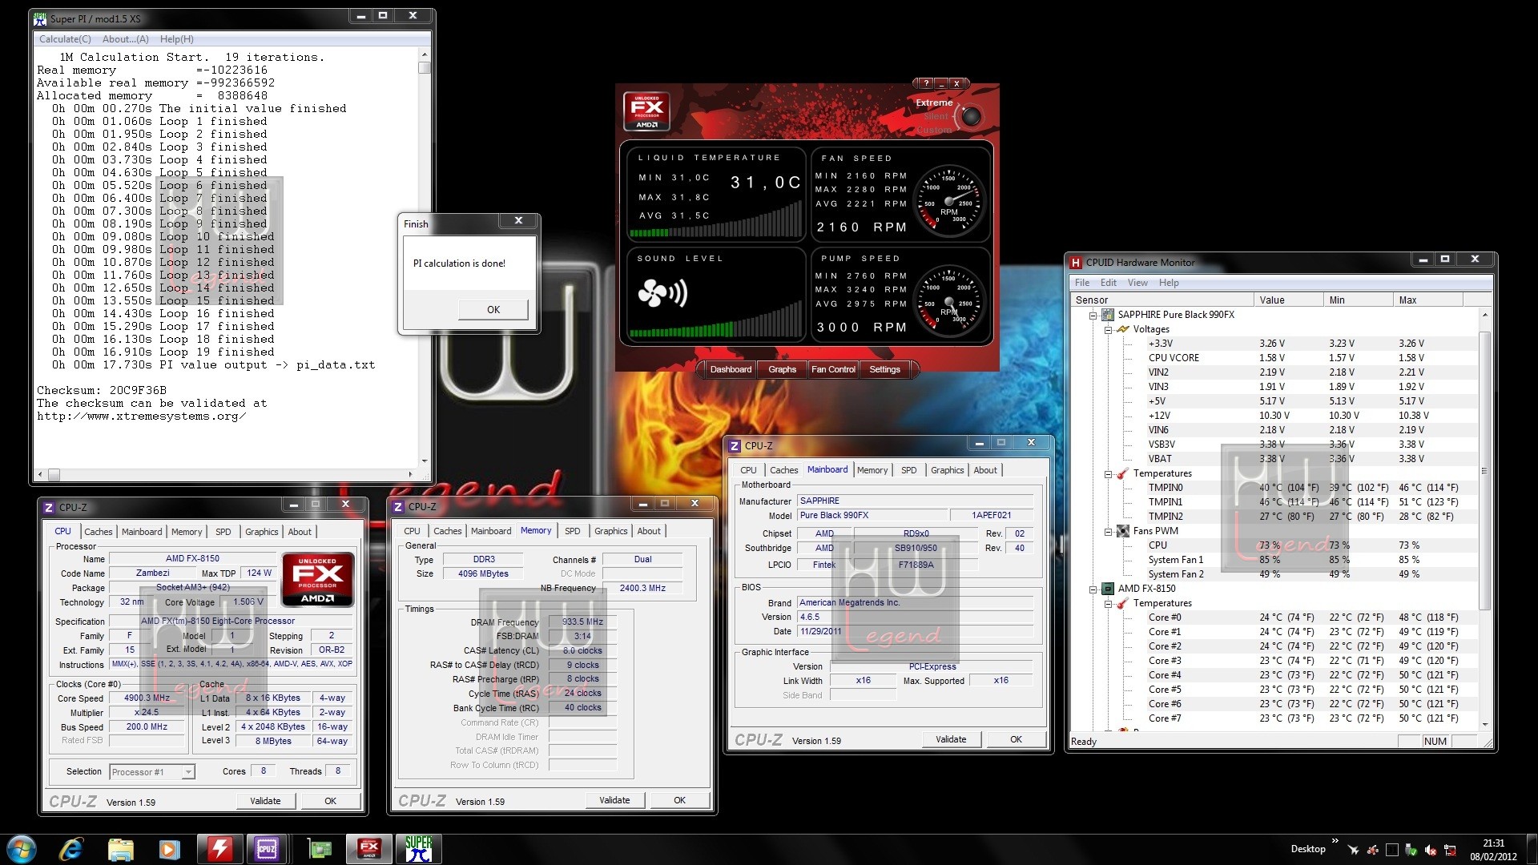Click Validate in CPU-Z Memory window
1538x865 pixels.
tap(614, 800)
